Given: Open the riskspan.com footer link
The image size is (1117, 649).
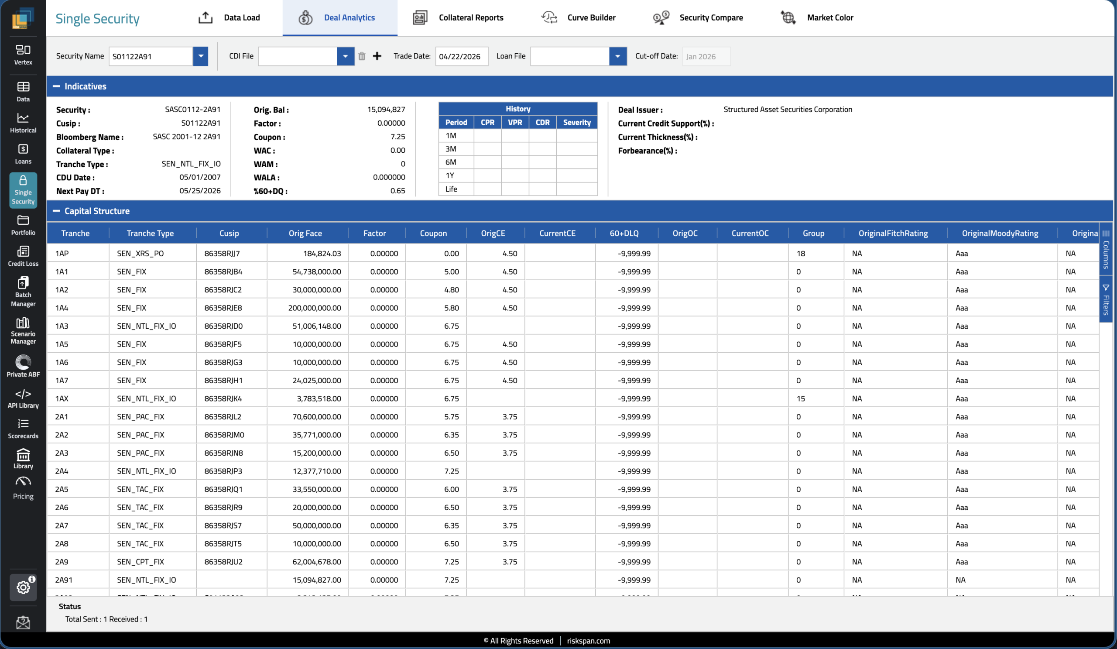Looking at the screenshot, I should tap(588, 641).
